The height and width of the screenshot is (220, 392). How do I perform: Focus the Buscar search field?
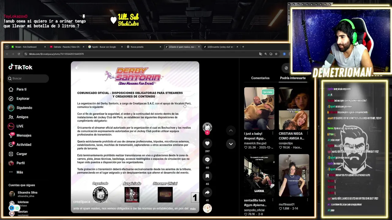(x=28, y=79)
